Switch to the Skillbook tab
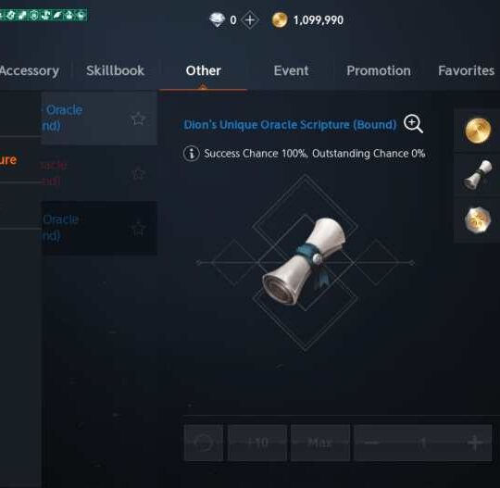Image resolution: width=500 pixels, height=488 pixels. (115, 70)
